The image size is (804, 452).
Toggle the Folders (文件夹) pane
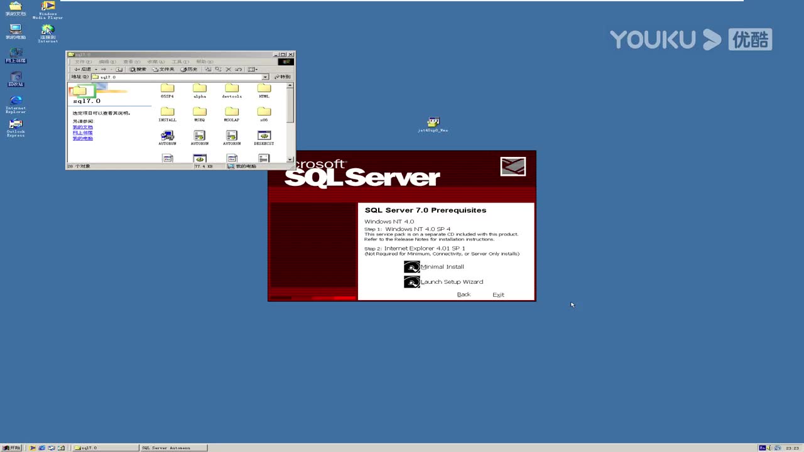coord(163,69)
